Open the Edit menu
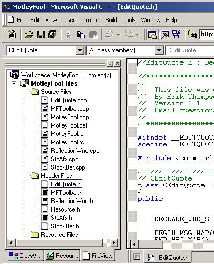214x264 pixels. click(x=35, y=20)
